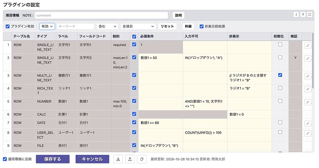The width and height of the screenshot is (319, 168).
Task: Click the 必須条件 cell '数値1 > 50'
Action: click(161, 63)
